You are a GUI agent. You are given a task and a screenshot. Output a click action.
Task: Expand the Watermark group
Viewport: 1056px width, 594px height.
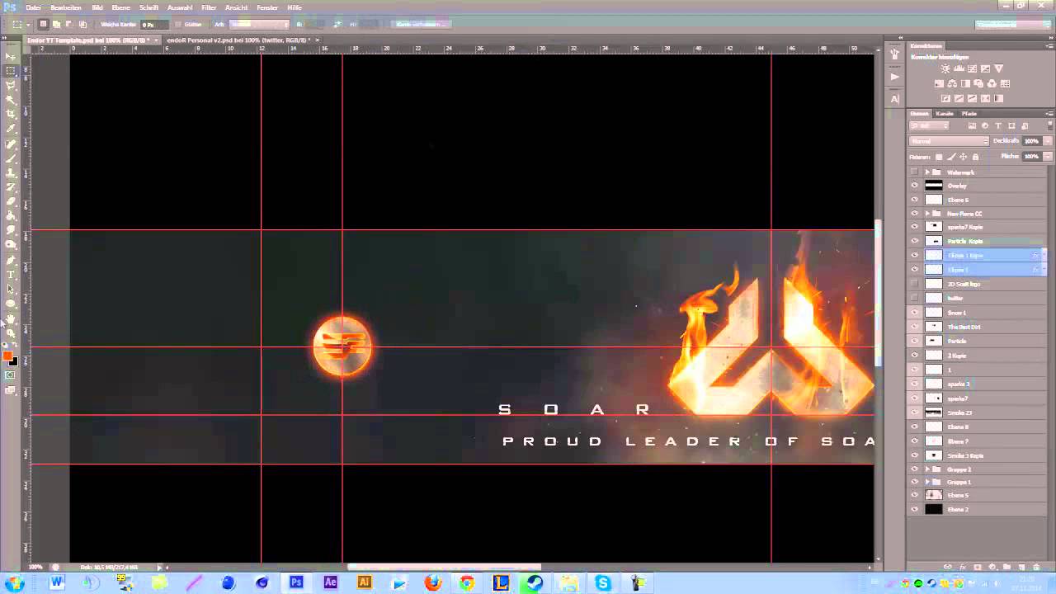(x=927, y=172)
